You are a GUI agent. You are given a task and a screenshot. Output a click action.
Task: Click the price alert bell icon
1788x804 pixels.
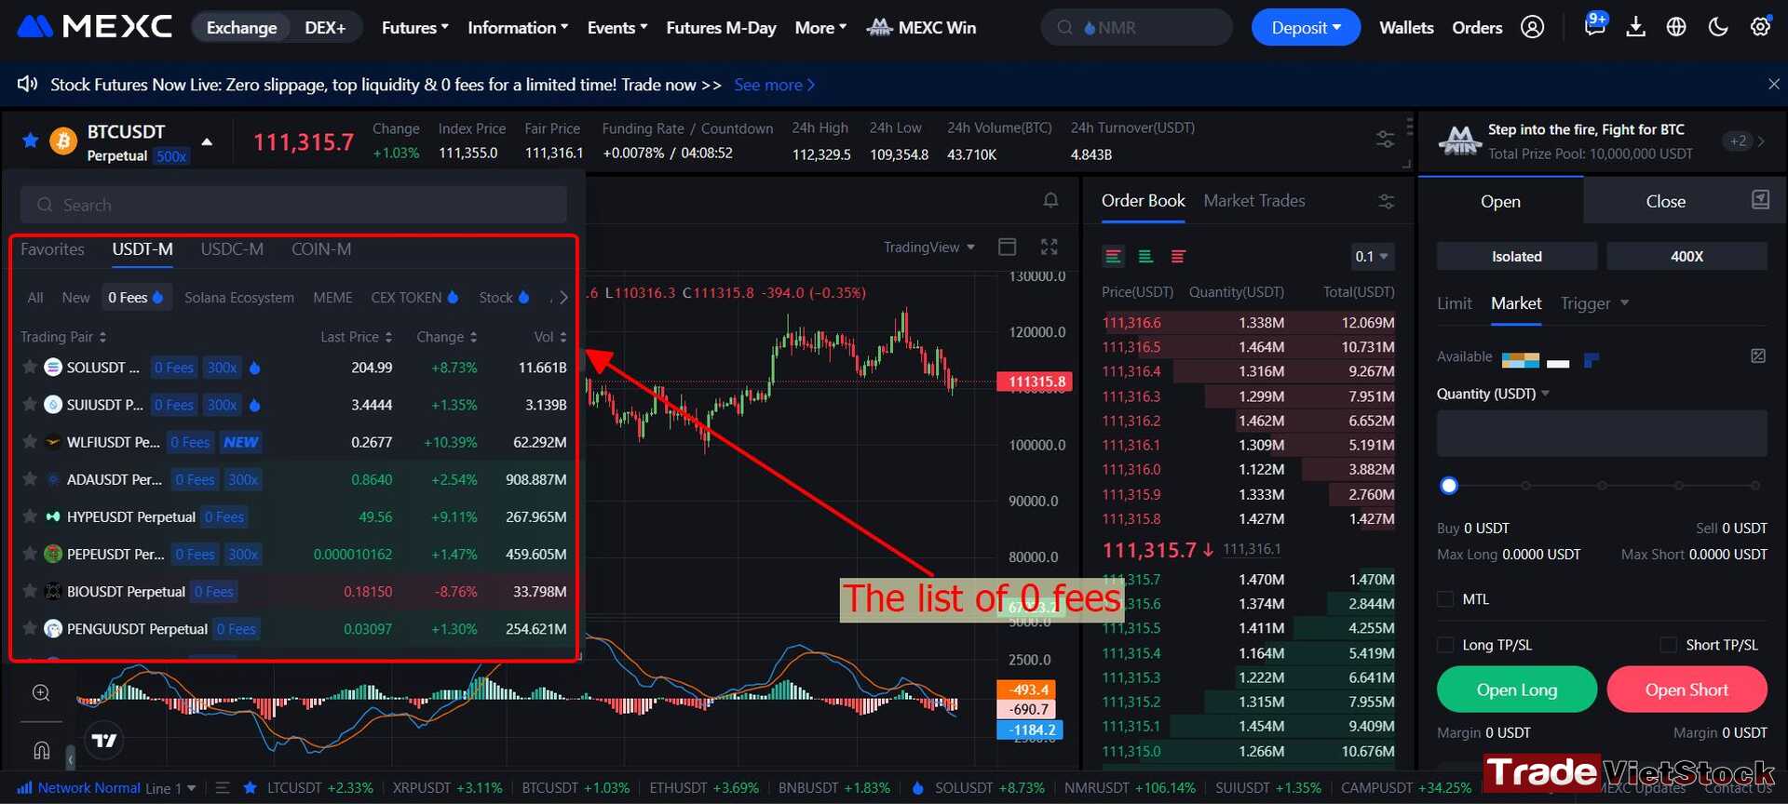(x=1050, y=200)
